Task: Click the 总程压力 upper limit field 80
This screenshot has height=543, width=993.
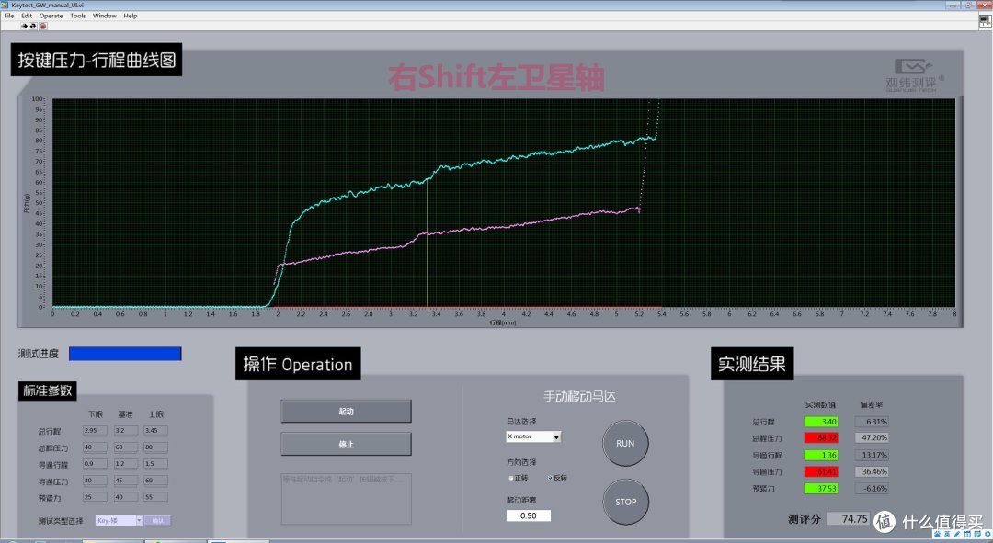Action: [155, 447]
